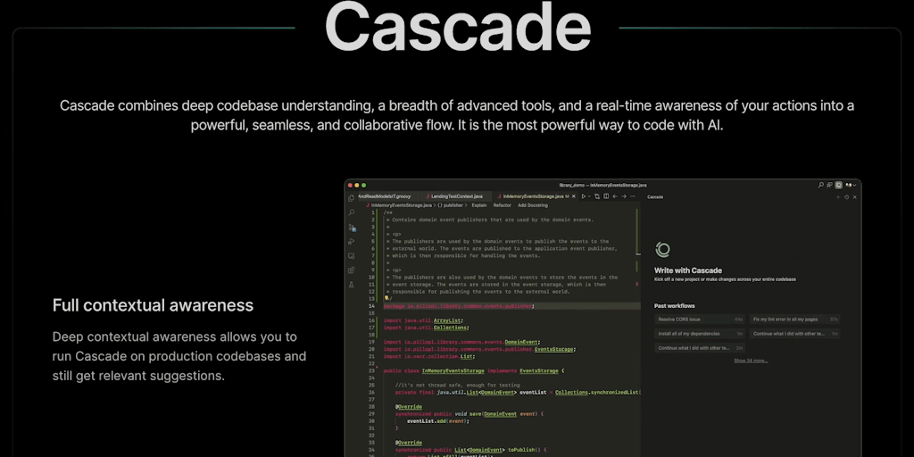This screenshot has width=914, height=457.
Task: Switch to the InMemoryEventsStorage.java tab
Action: [x=532, y=195]
